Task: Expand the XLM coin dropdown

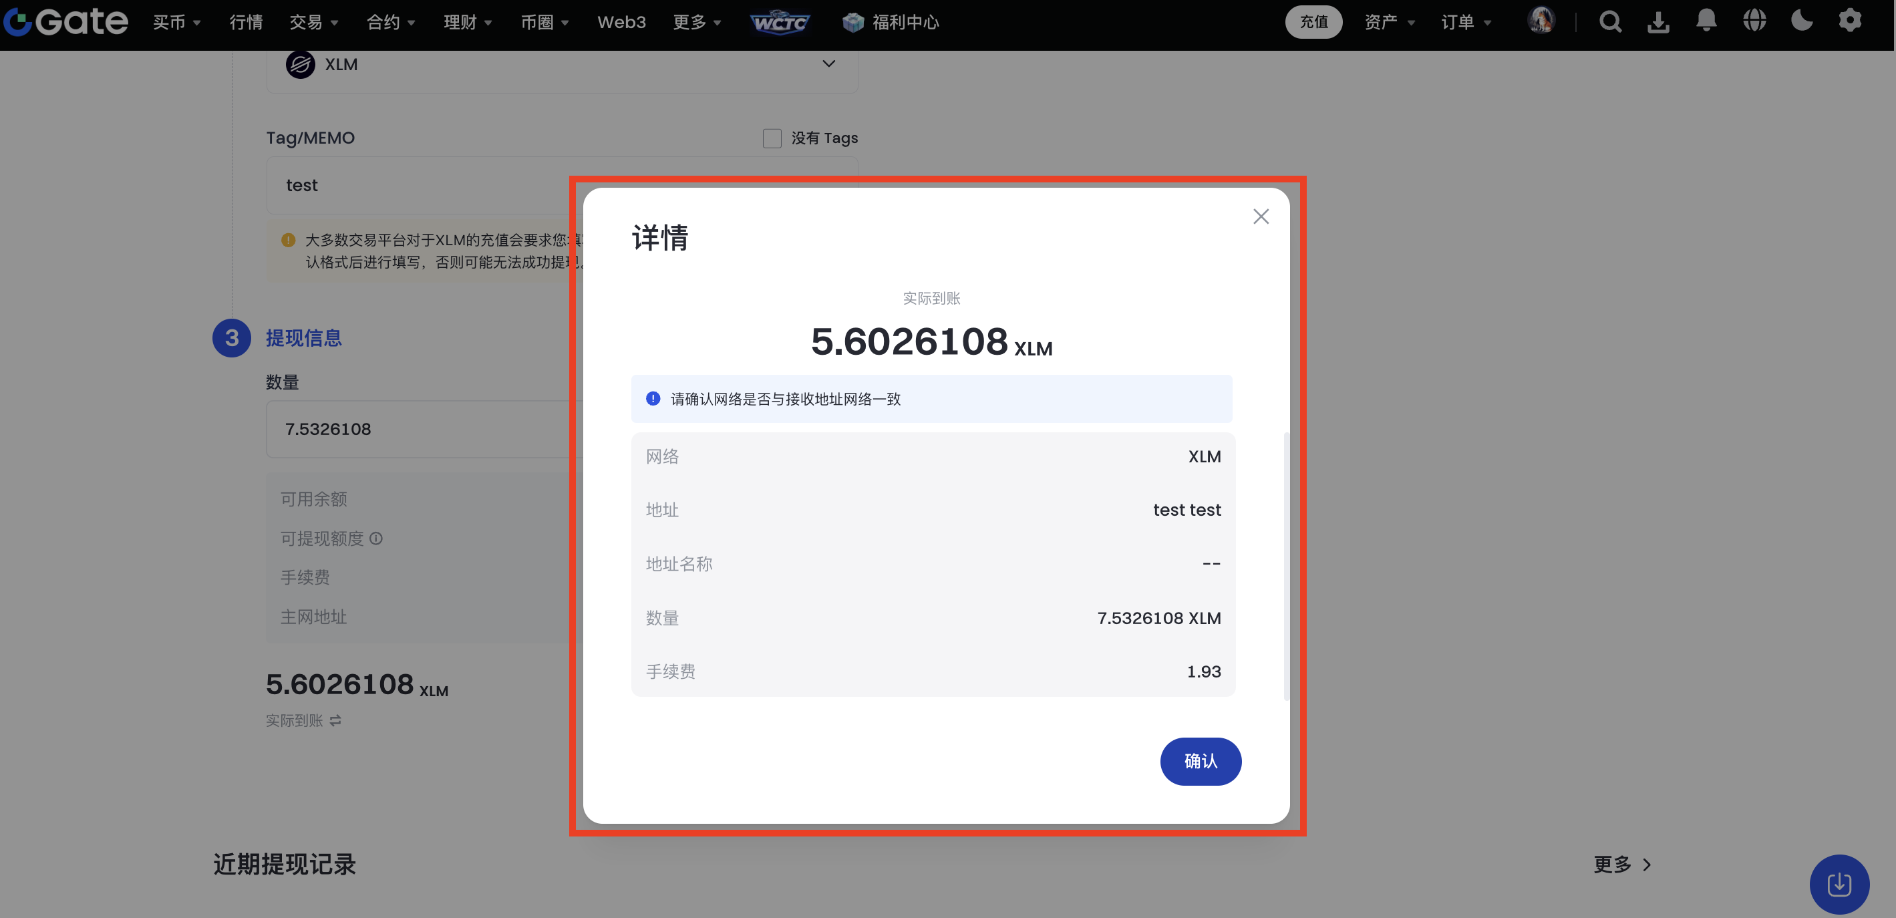Action: (x=828, y=64)
